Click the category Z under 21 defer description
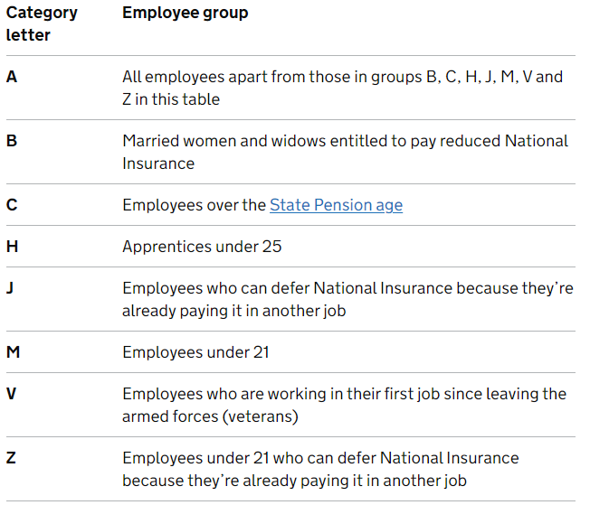Viewport: 590px width, 505px height. tap(321, 469)
